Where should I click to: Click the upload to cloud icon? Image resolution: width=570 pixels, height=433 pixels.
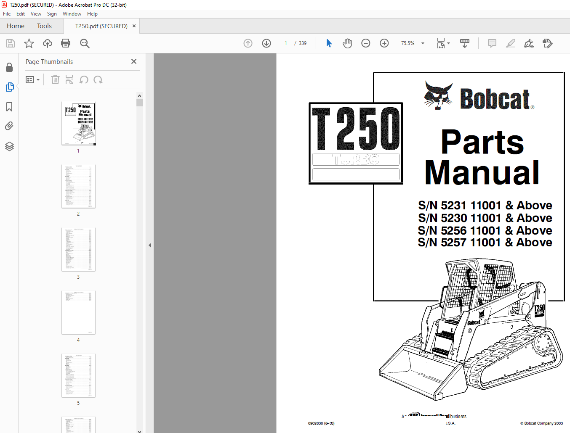point(48,43)
